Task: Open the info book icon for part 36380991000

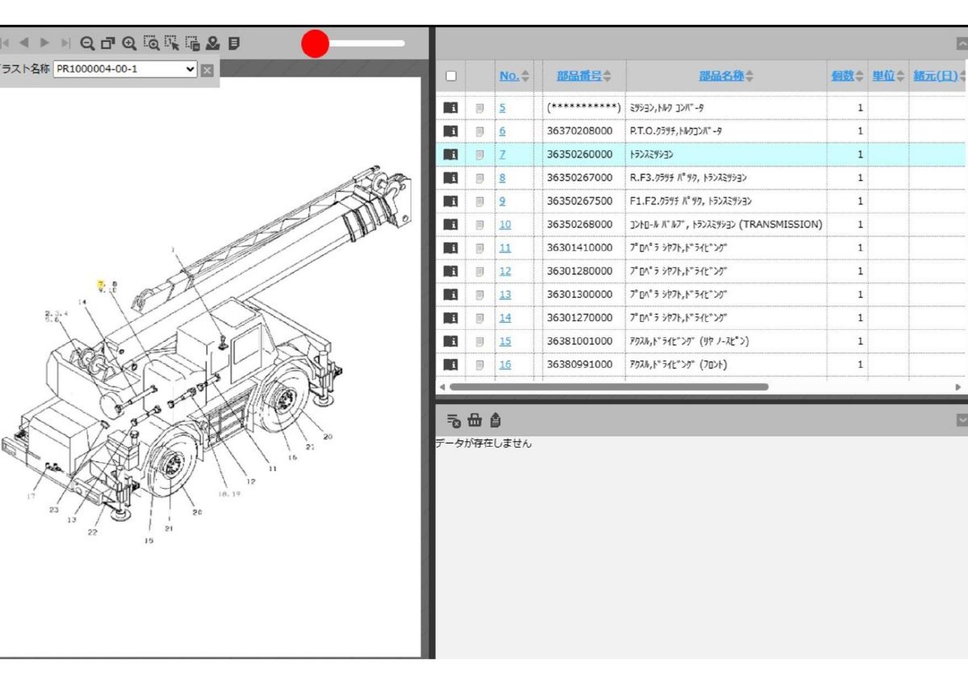Action: pyautogui.click(x=451, y=365)
